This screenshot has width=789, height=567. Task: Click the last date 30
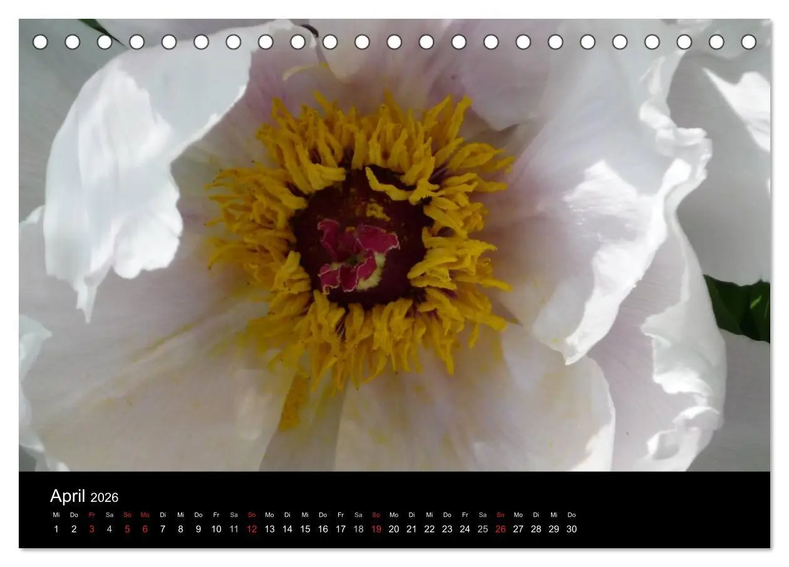(572, 529)
